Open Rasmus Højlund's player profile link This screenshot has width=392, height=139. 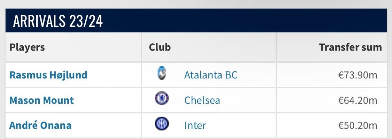pyautogui.click(x=48, y=75)
